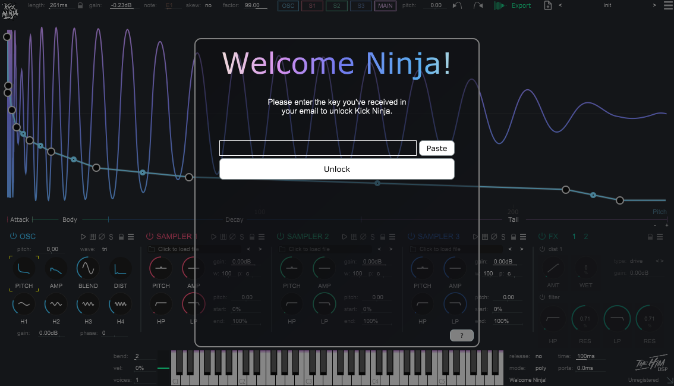This screenshot has width=674, height=386.
Task: Toggle the SAMPLER 2 power button
Action: pyautogui.click(x=281, y=236)
